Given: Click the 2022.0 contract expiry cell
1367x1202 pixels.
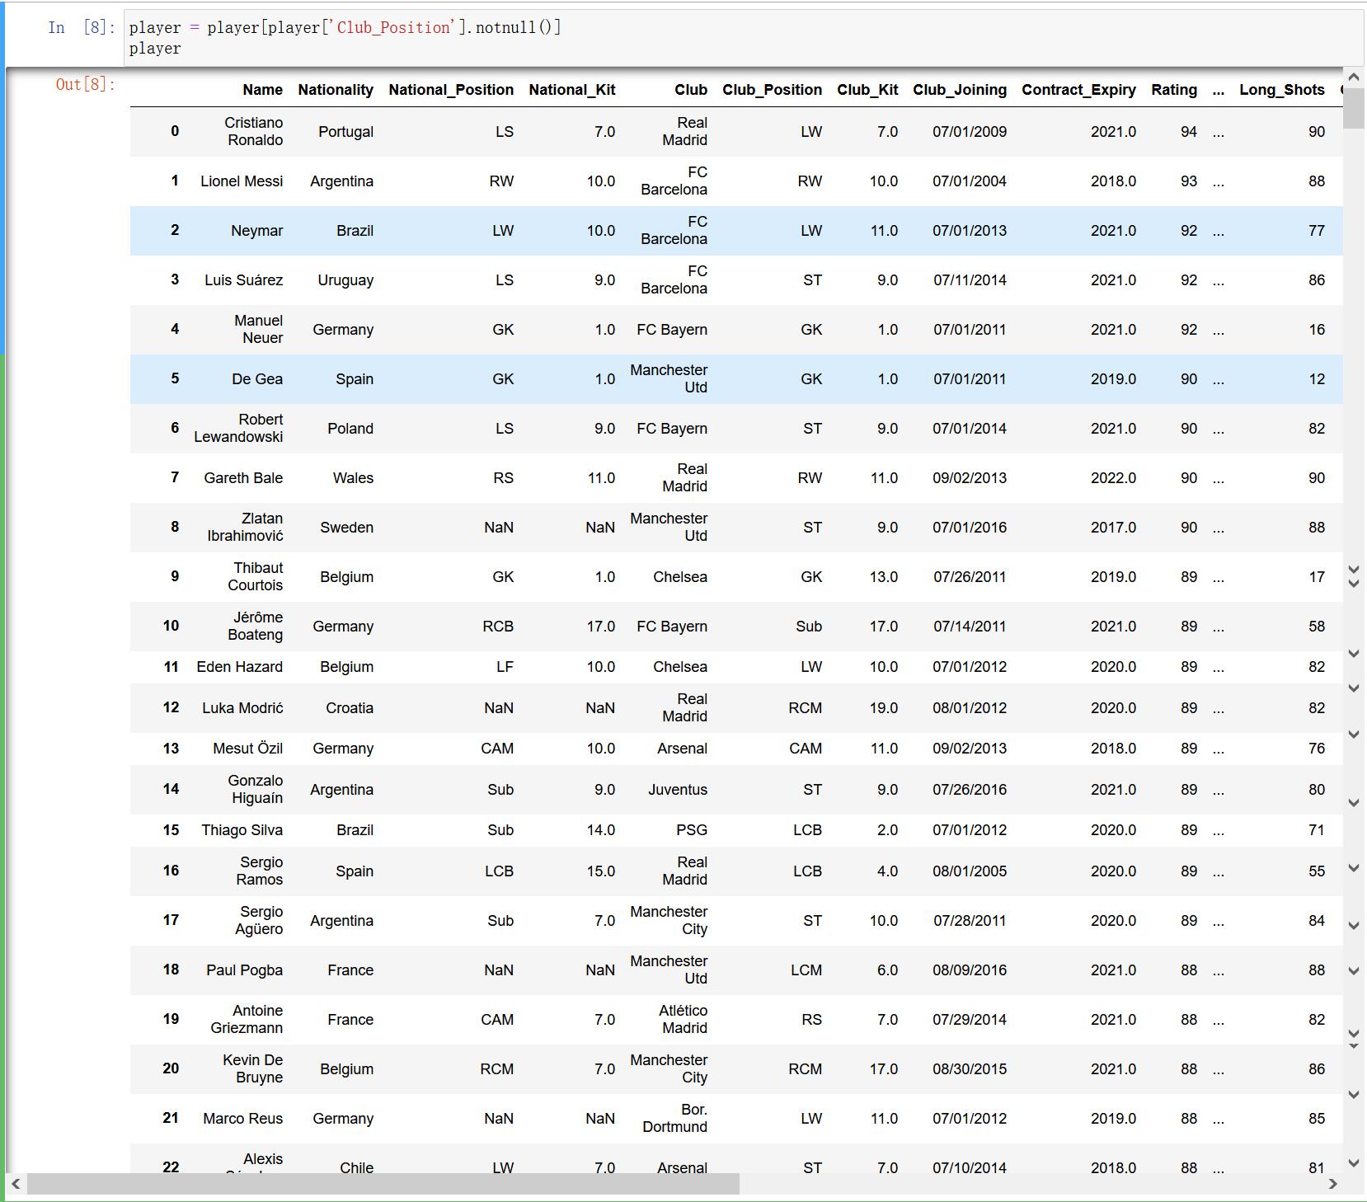Looking at the screenshot, I should [x=1113, y=478].
